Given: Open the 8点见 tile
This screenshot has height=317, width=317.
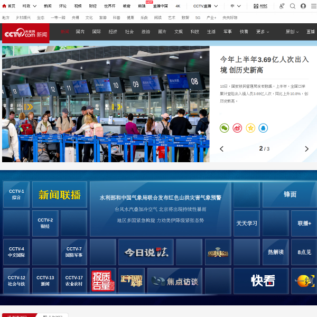Looking at the screenshot, I should (x=304, y=252).
